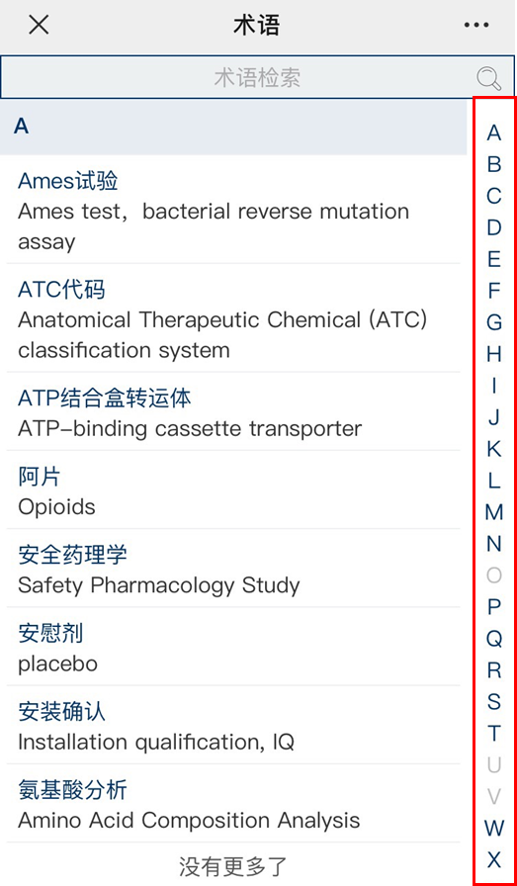Image resolution: width=517 pixels, height=886 pixels.
Task: Jump to letter X in index
Action: click(x=494, y=860)
